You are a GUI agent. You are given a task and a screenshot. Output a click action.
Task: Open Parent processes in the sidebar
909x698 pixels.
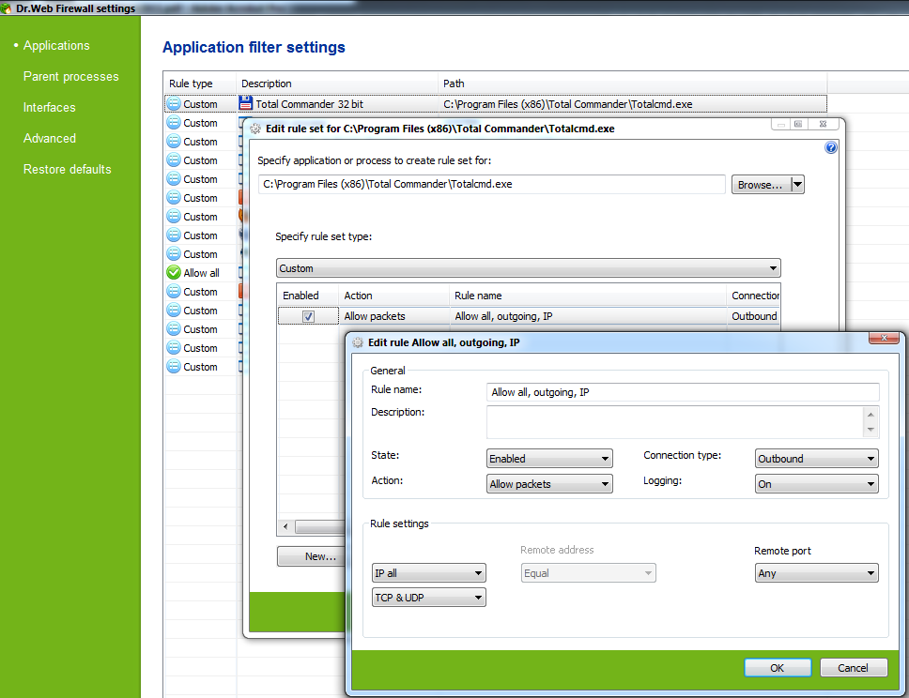(x=70, y=77)
